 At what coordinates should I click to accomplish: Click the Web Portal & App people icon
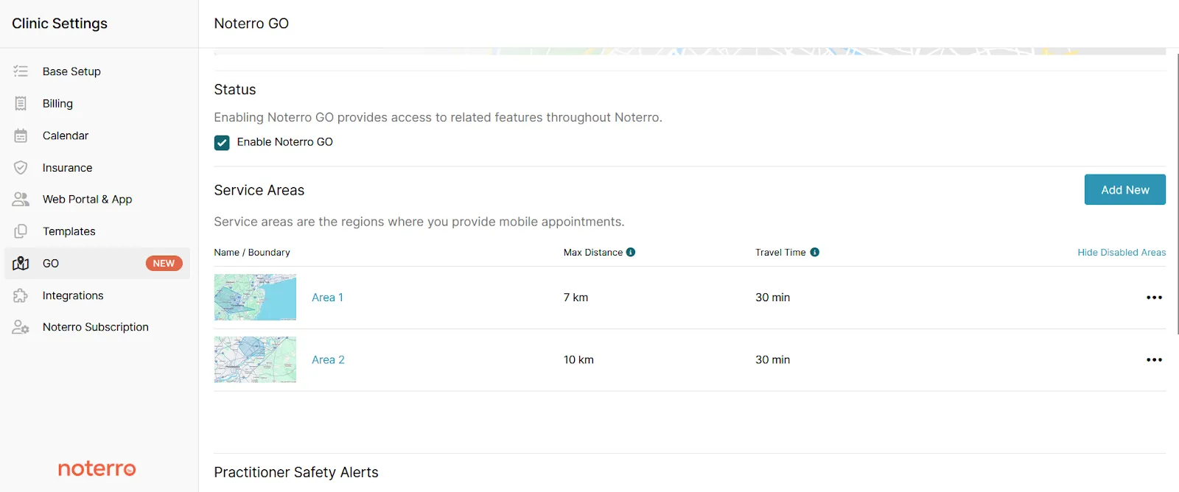(21, 200)
